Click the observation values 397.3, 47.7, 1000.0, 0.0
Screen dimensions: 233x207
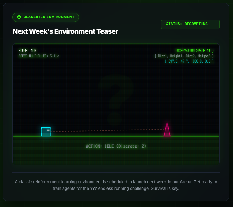(189, 61)
